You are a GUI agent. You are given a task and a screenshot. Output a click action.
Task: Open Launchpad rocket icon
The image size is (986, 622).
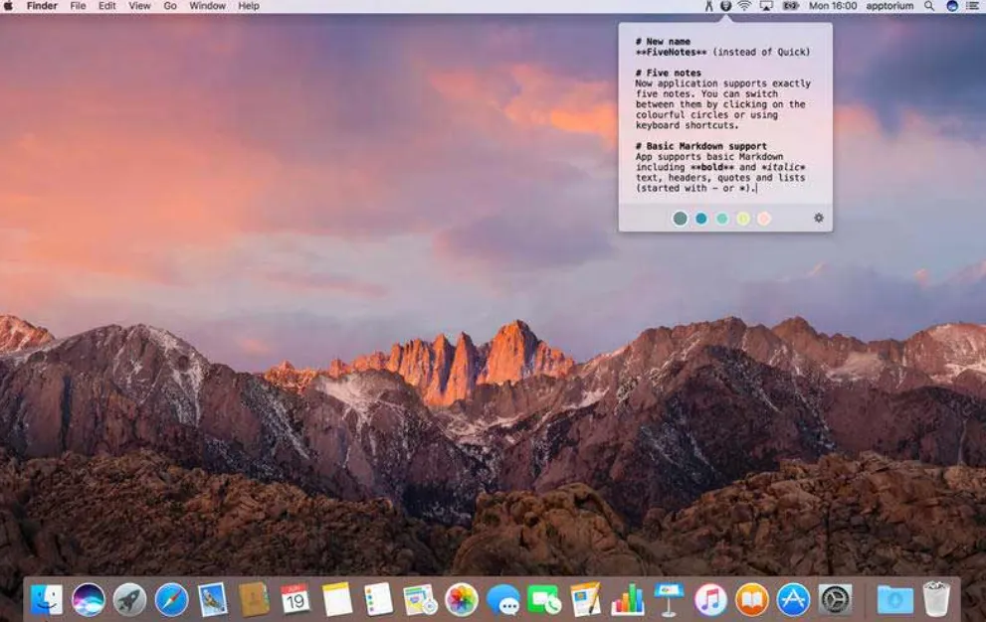point(129,599)
